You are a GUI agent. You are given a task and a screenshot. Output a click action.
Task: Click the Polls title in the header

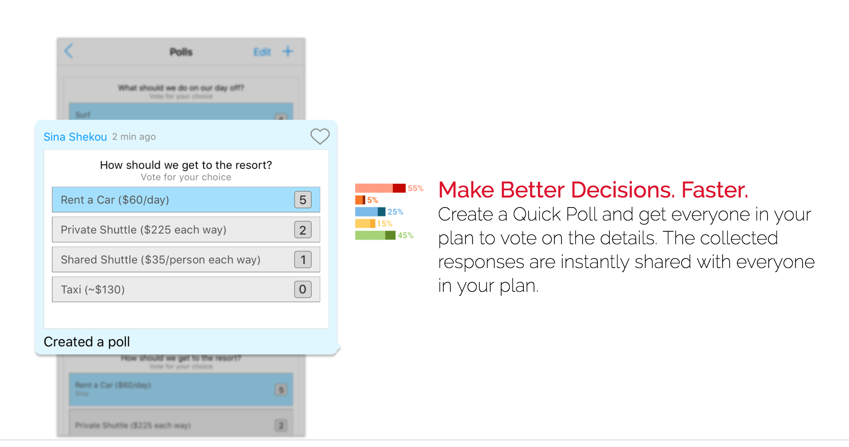[181, 52]
